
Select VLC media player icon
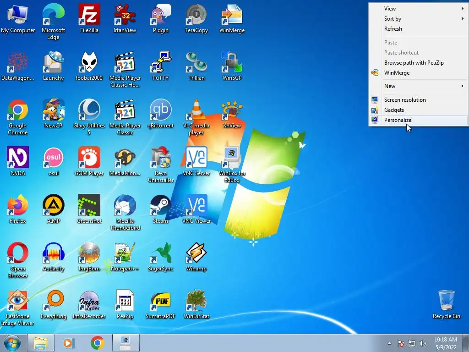pos(196,117)
